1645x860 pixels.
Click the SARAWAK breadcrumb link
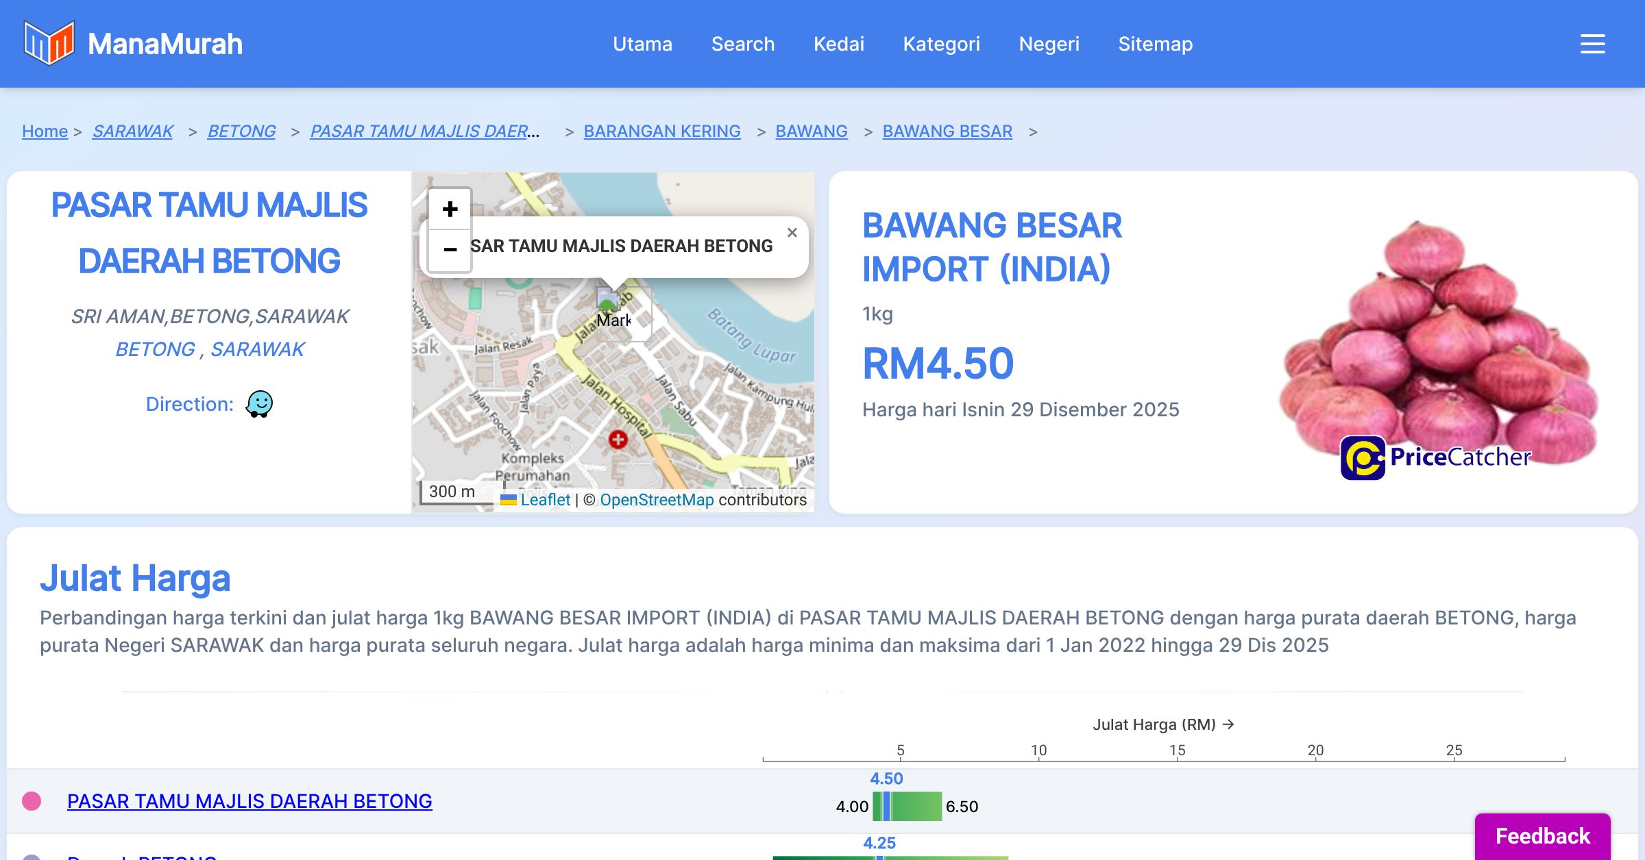pyautogui.click(x=133, y=131)
